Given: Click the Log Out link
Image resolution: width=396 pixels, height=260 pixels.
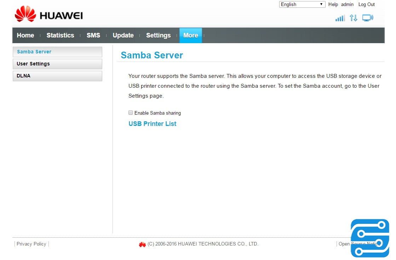Looking at the screenshot, I should [366, 5].
